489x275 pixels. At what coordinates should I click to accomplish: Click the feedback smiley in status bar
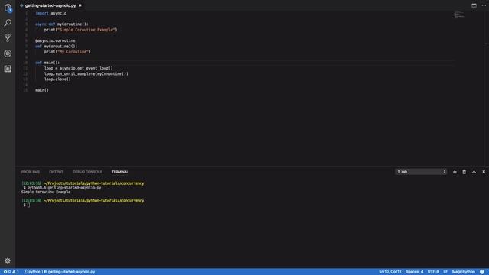[482, 272]
